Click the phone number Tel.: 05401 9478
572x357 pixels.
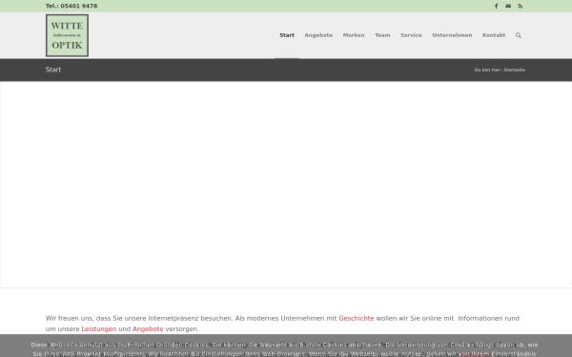(71, 6)
